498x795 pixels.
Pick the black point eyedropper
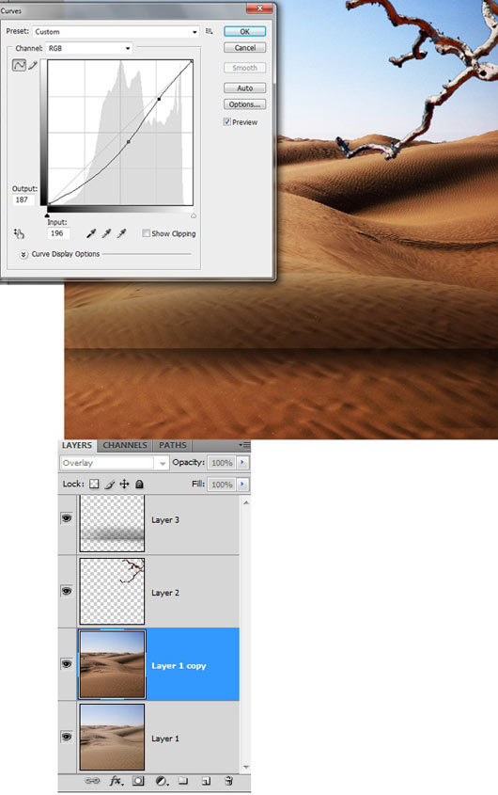[91, 233]
